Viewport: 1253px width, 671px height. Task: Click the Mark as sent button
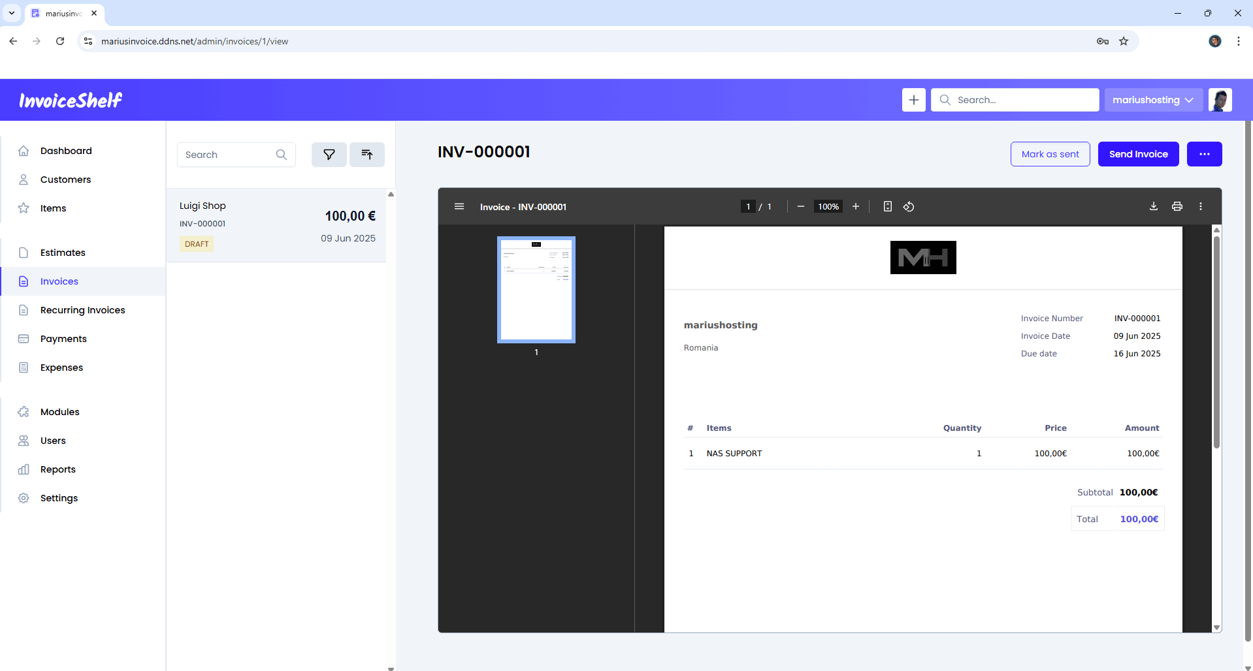click(1050, 154)
